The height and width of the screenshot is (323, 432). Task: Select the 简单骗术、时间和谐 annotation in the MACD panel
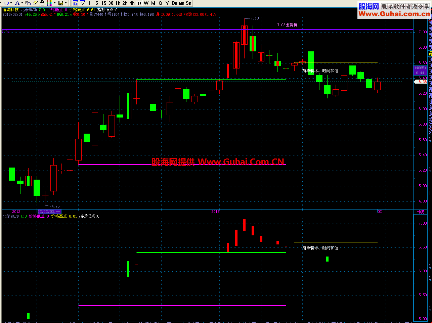320,248
